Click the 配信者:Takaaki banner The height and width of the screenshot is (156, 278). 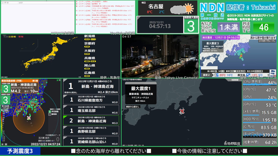point(251,8)
